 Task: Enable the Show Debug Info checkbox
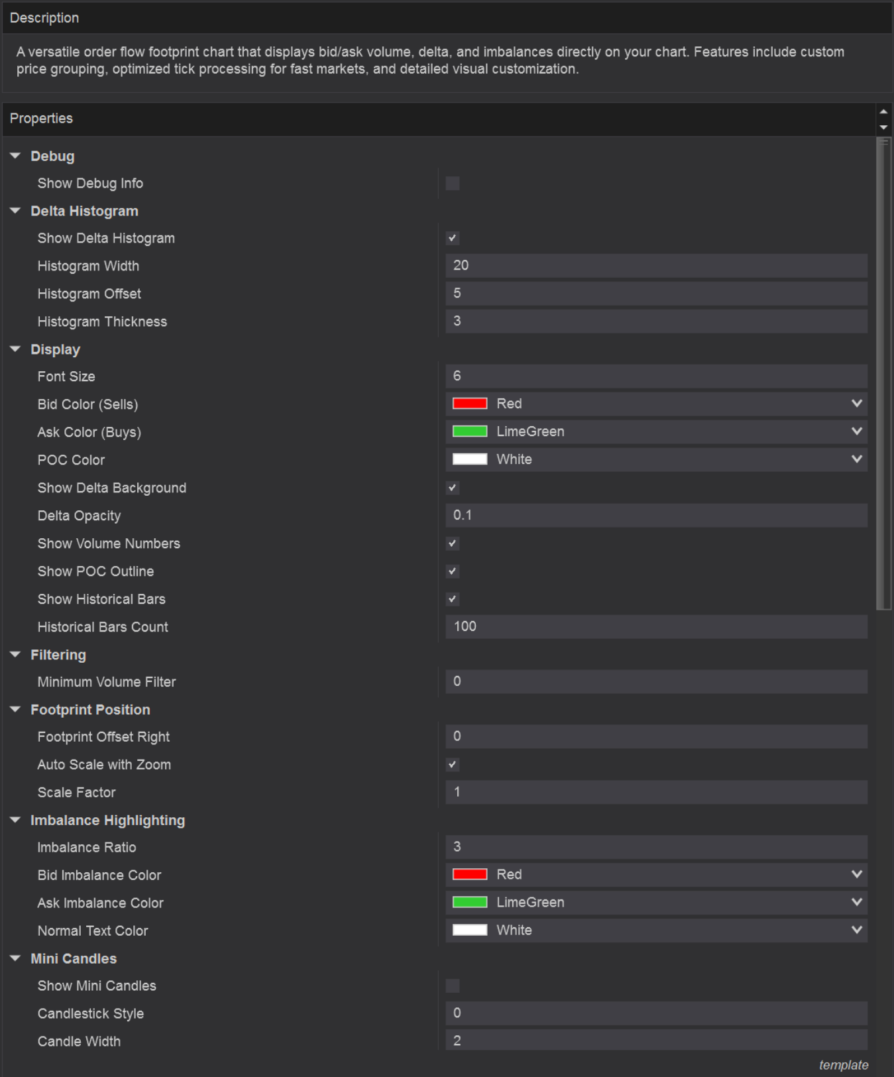(x=453, y=184)
